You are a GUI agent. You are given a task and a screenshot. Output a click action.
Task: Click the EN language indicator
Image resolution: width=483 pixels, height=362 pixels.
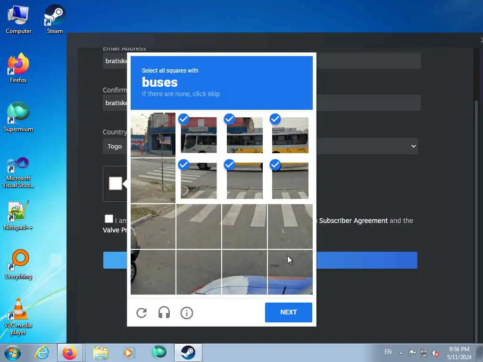click(388, 352)
